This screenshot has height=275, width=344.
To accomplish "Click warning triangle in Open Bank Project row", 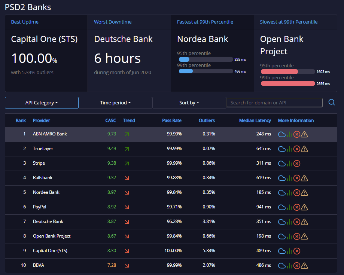I will pos(304,236).
